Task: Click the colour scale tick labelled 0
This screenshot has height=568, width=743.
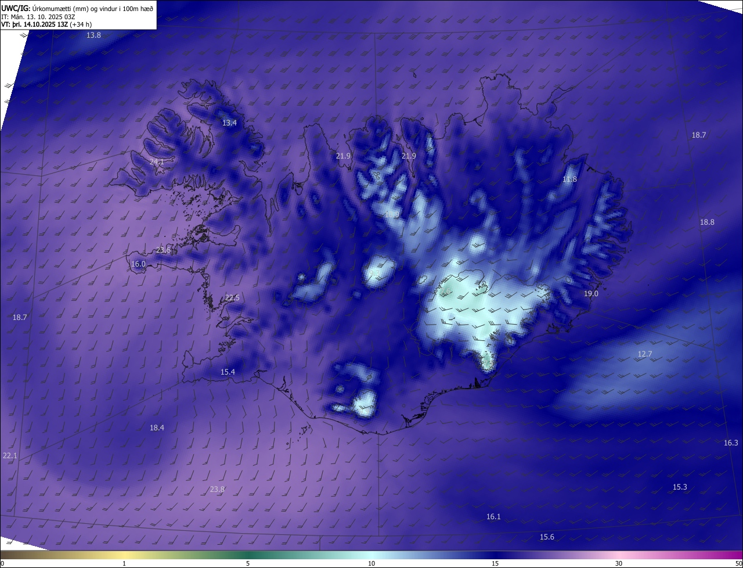Action: [x=2, y=563]
